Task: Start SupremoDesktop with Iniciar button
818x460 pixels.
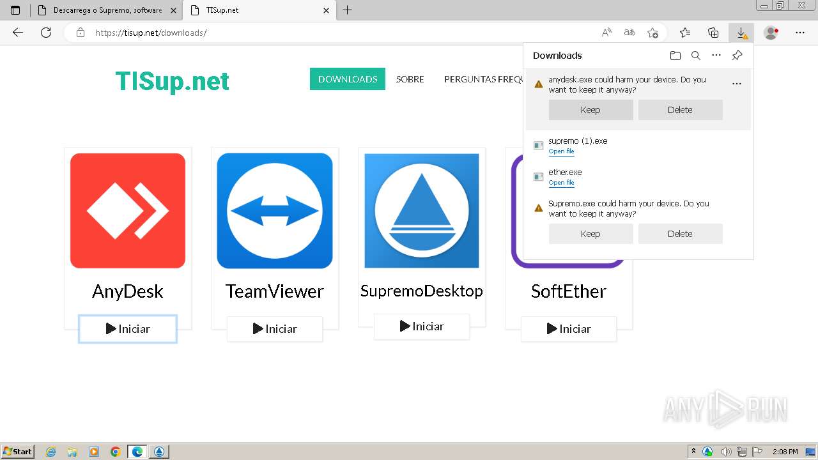Action: click(422, 326)
